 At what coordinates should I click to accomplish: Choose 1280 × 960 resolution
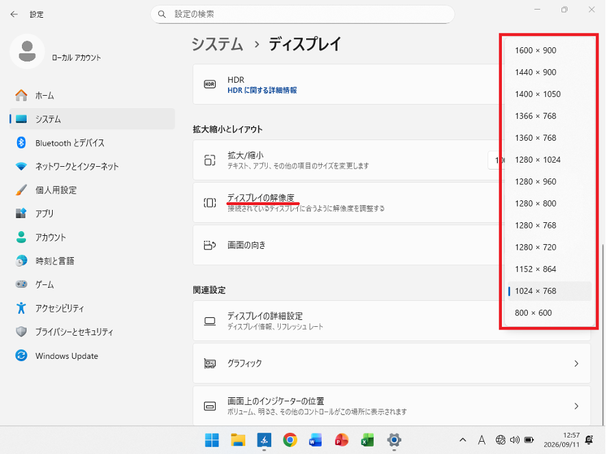(x=549, y=181)
